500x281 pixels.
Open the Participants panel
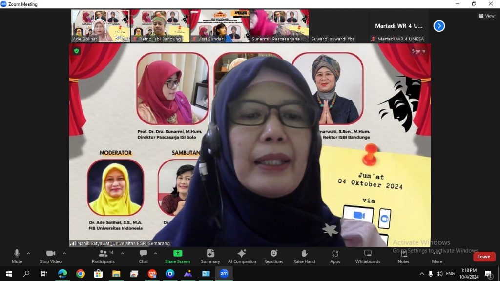point(103,257)
